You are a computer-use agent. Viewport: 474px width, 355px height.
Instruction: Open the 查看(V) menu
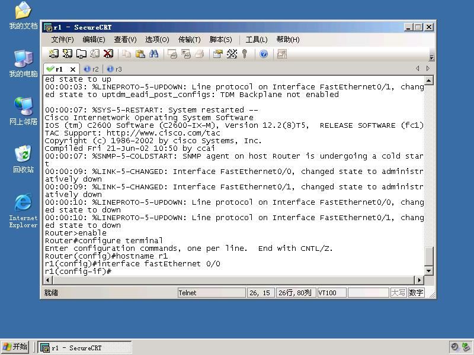pyautogui.click(x=125, y=40)
